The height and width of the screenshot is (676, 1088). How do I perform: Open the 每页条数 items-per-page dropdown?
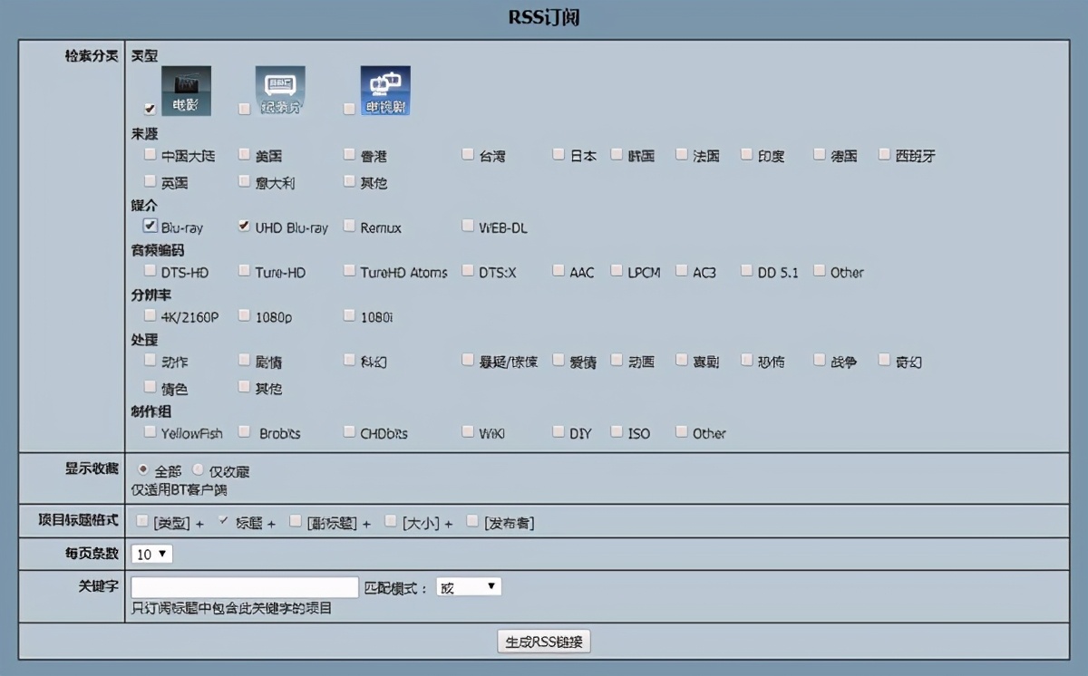pos(150,554)
